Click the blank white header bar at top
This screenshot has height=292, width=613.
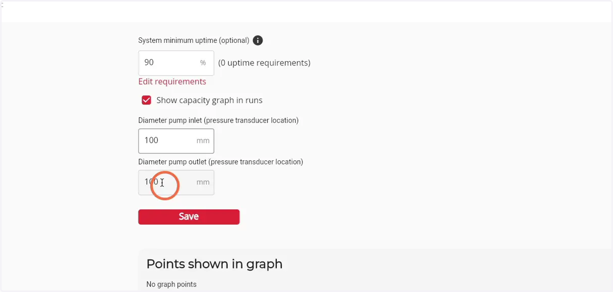click(x=306, y=11)
